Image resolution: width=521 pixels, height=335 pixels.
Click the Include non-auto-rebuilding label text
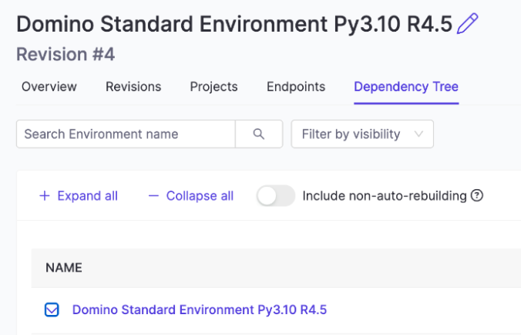pos(384,196)
